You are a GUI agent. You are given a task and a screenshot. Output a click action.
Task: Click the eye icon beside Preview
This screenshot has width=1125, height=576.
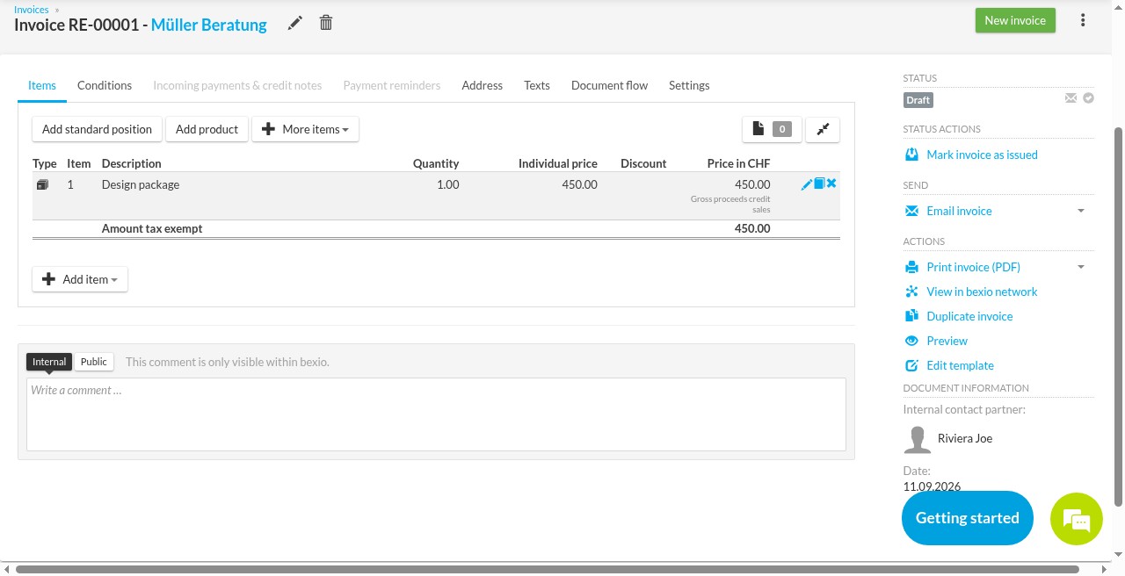911,341
